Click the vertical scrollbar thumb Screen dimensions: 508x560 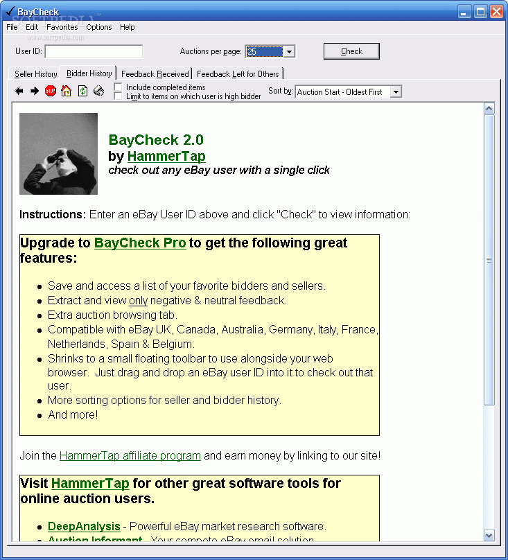click(489, 260)
